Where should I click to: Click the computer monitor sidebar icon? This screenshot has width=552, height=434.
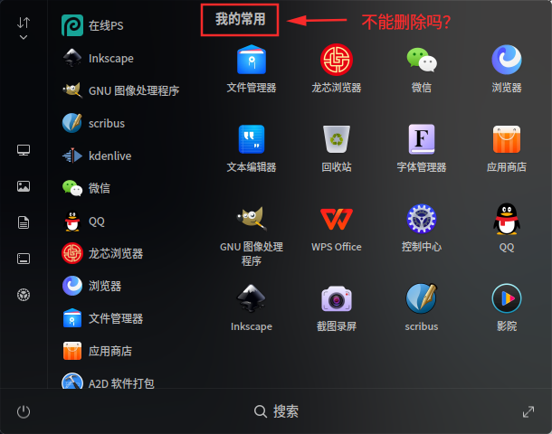pos(24,150)
